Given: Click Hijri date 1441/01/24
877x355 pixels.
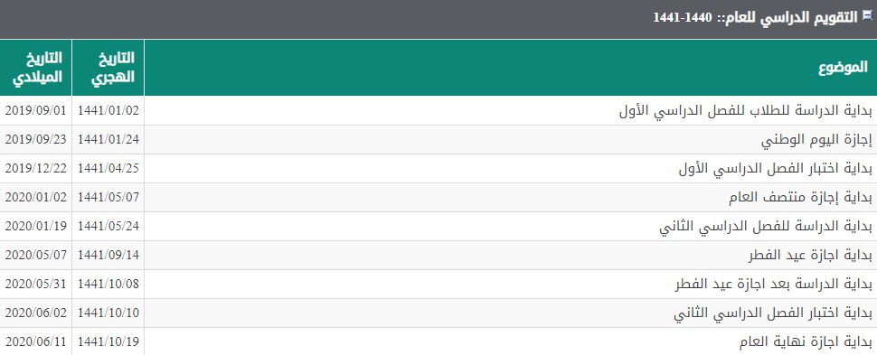Looking at the screenshot, I should [x=108, y=140].
